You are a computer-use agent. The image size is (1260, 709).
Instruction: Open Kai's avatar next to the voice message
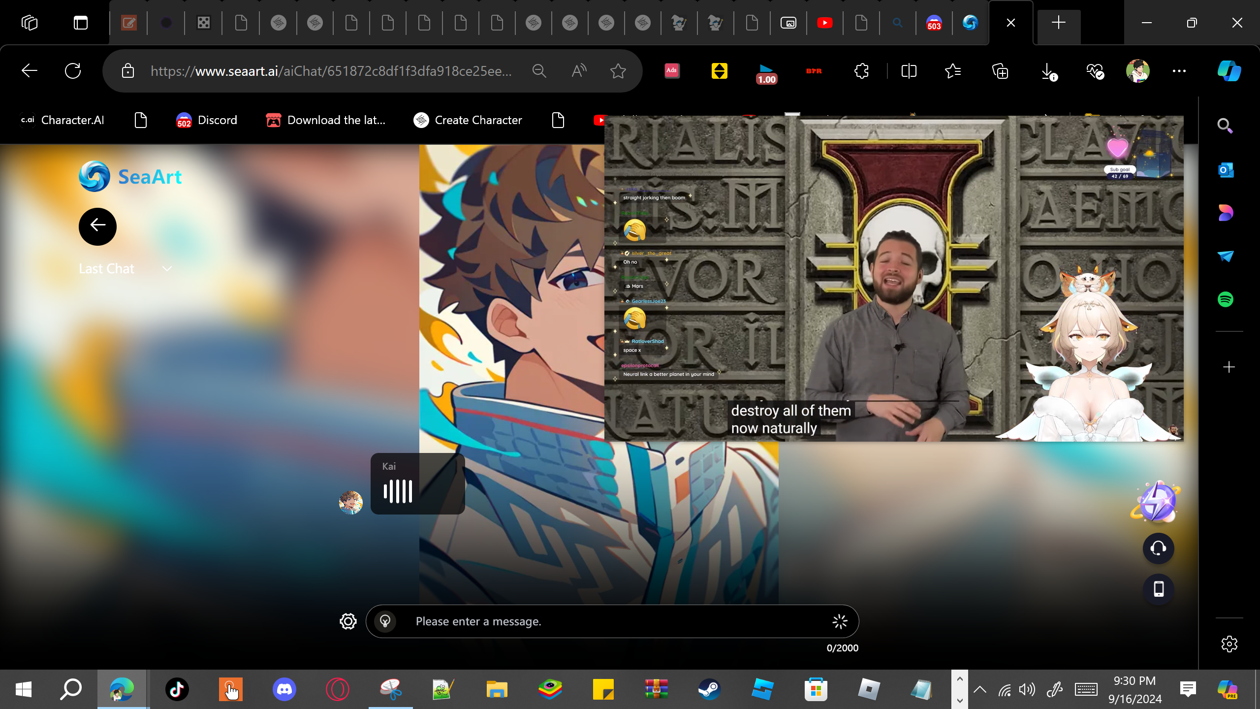point(350,502)
